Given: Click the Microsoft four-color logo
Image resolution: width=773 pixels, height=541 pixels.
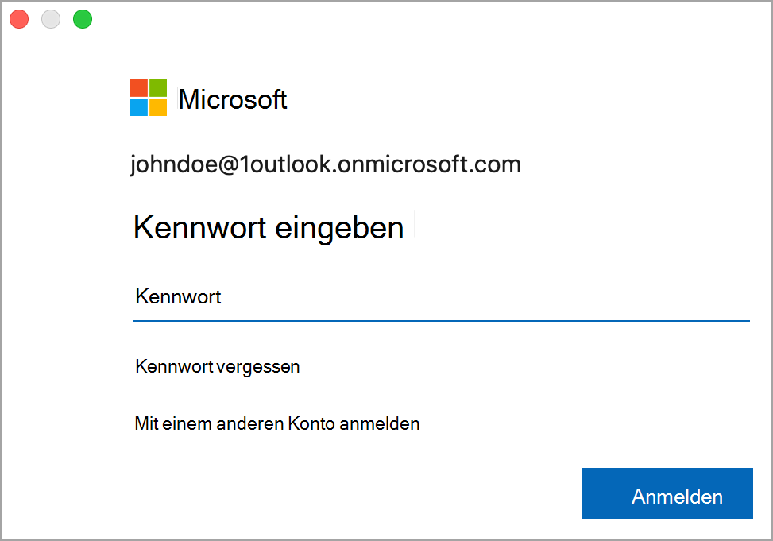Looking at the screenshot, I should pyautogui.click(x=149, y=98).
